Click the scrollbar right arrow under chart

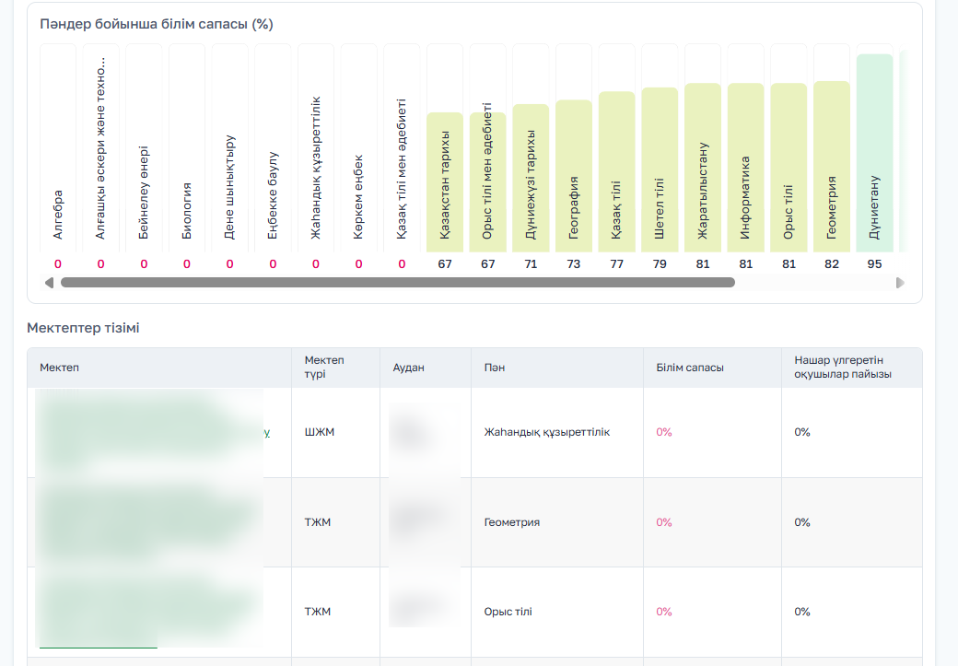point(900,283)
